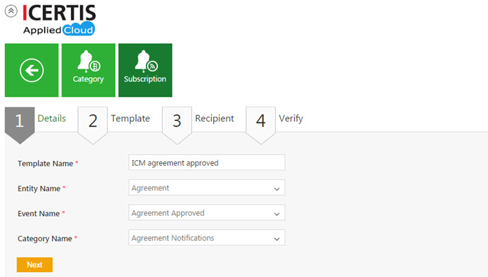
Task: Focus the Template Name text field
Action: 207,163
